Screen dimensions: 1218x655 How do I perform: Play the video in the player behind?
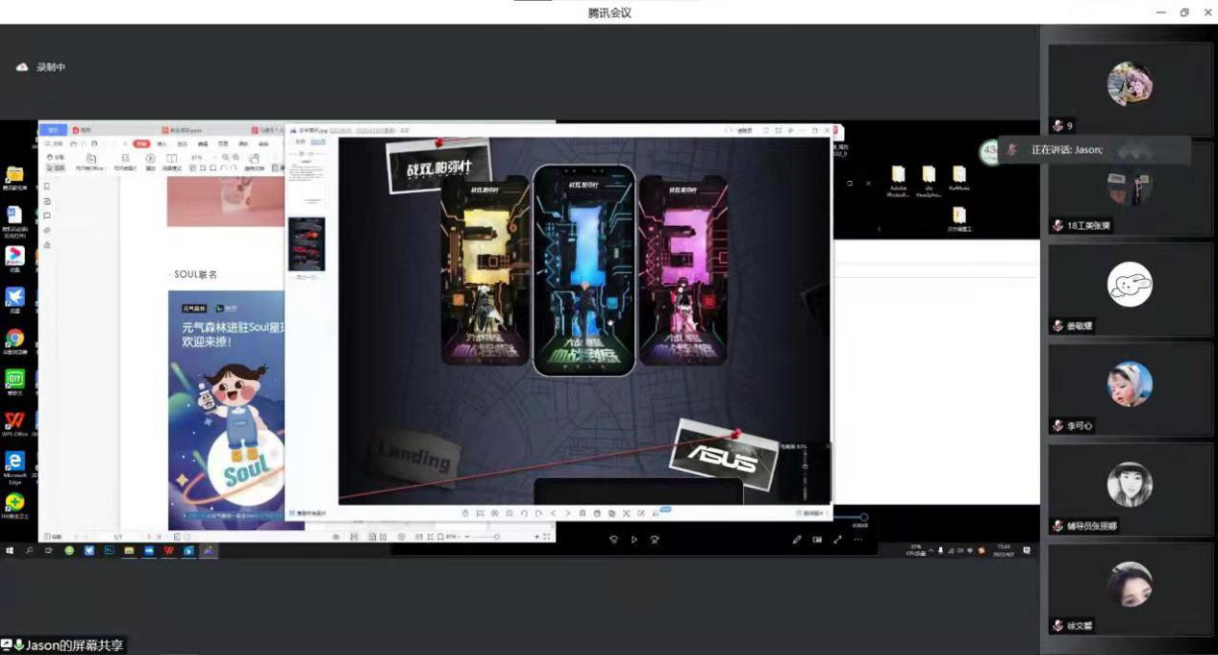[x=634, y=540]
